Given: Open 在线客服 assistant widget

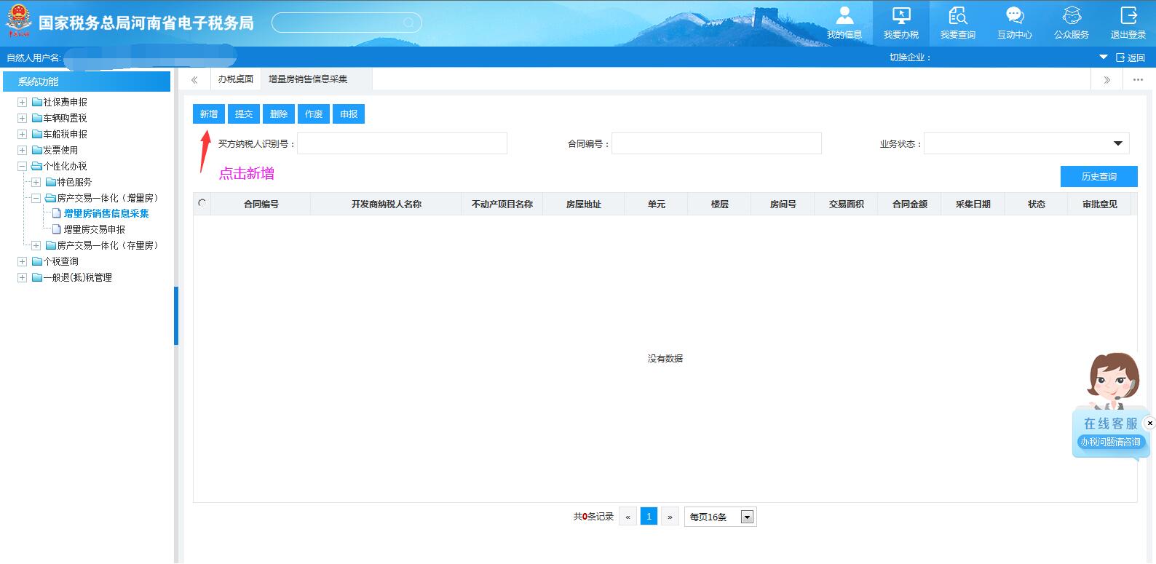Looking at the screenshot, I should pyautogui.click(x=1110, y=405).
